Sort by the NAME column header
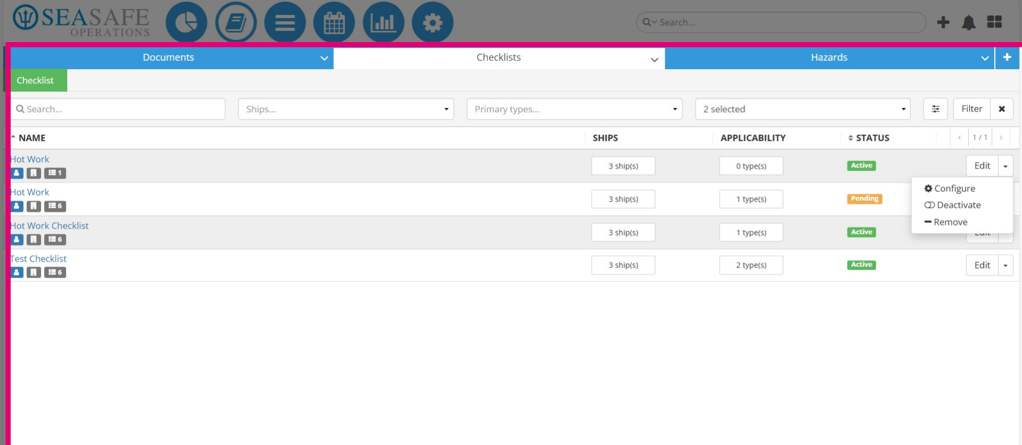 [x=32, y=138]
